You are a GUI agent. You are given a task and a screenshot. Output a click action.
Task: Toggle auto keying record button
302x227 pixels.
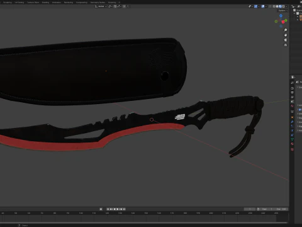(x=101, y=209)
